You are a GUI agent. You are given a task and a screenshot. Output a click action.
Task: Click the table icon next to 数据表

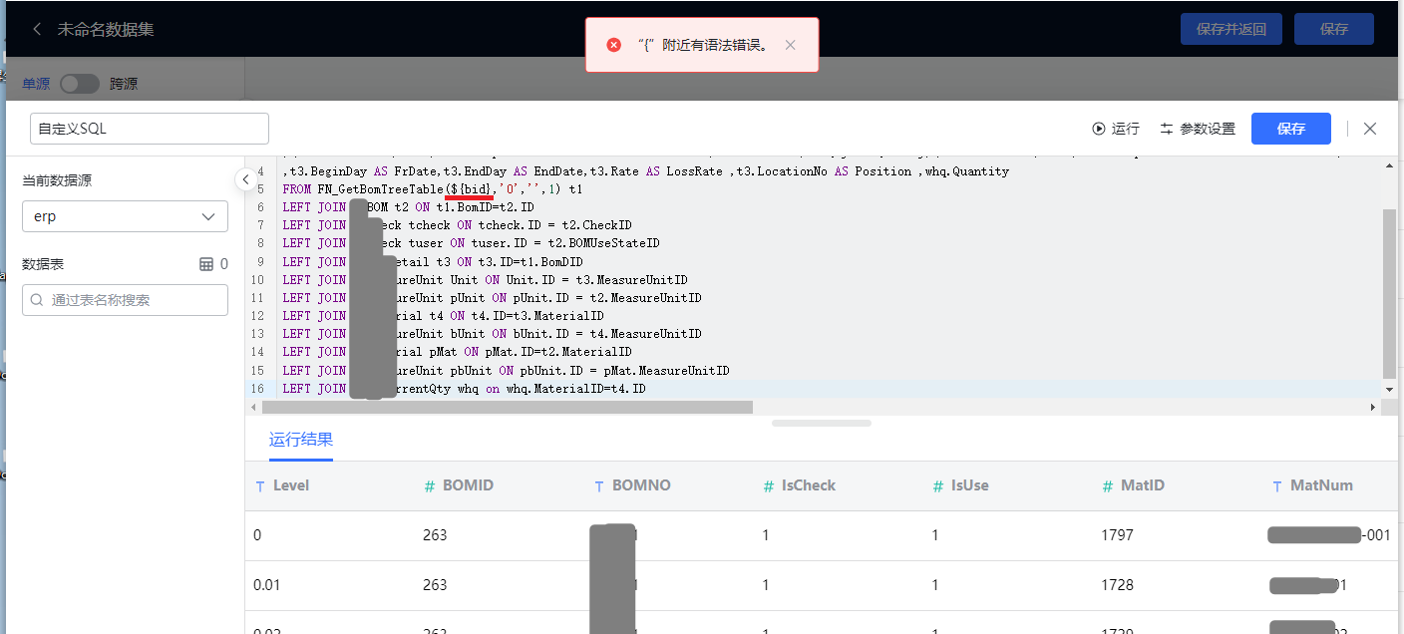[206, 264]
